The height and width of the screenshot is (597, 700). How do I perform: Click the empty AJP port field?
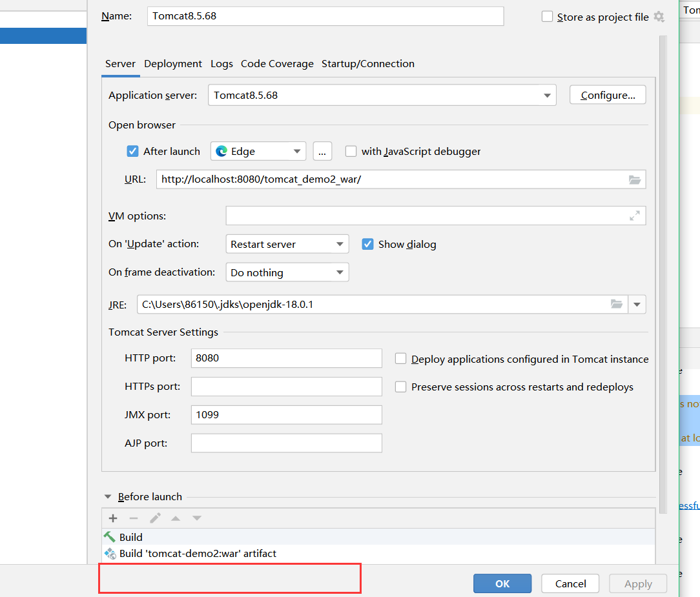[287, 443]
